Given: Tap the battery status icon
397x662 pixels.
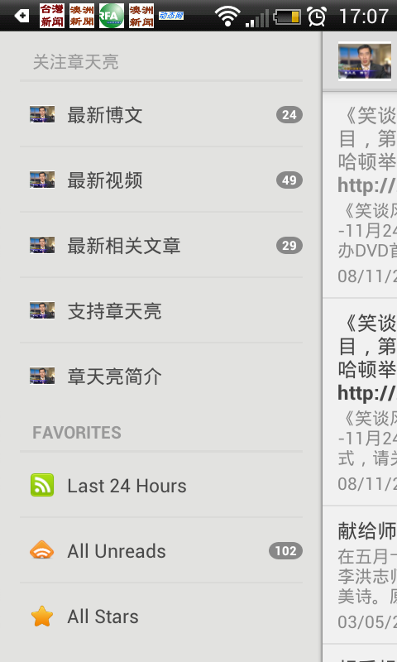Looking at the screenshot, I should [287, 17].
